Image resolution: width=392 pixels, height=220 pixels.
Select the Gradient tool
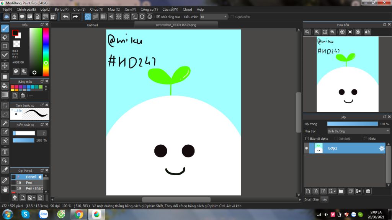(x=5, y=95)
